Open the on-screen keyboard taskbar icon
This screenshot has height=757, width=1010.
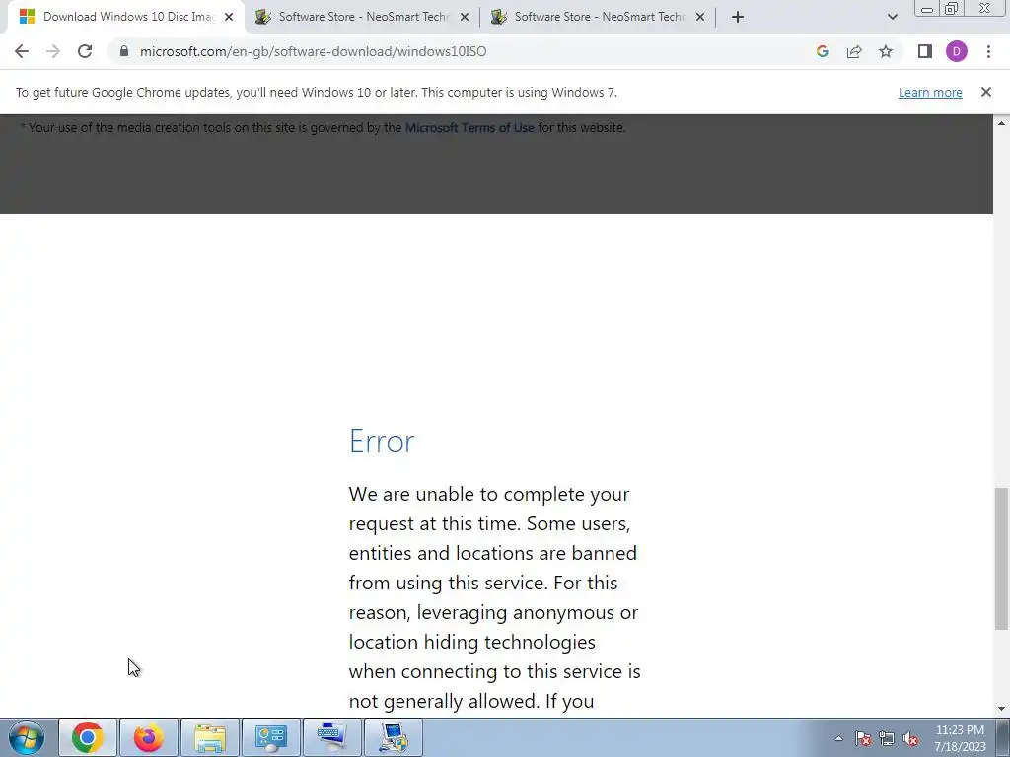click(x=332, y=737)
